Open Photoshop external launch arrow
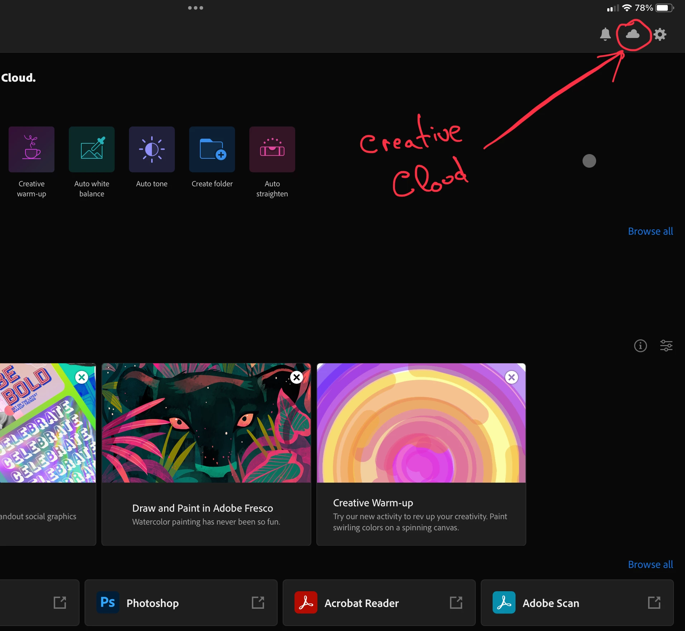The image size is (685, 631). pos(258,603)
